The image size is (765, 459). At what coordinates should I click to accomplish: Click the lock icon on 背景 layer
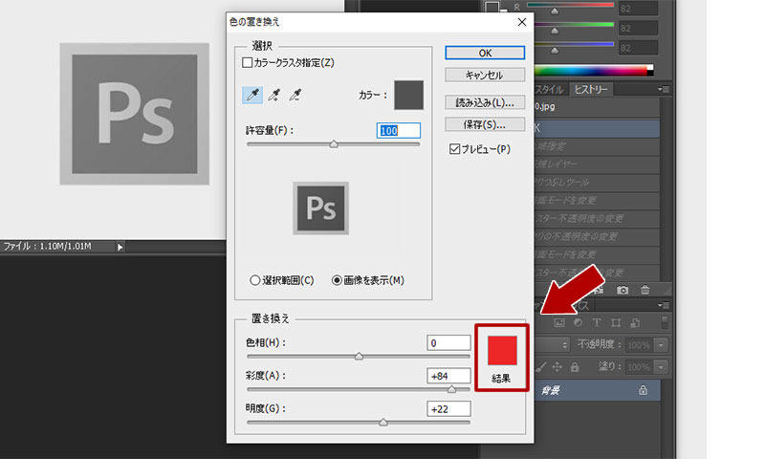tap(643, 390)
